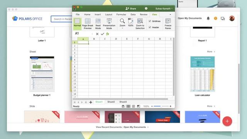This screenshot has height=139, width=247.
Task: Go to last sheet navigation arrow
Action: 86,102
